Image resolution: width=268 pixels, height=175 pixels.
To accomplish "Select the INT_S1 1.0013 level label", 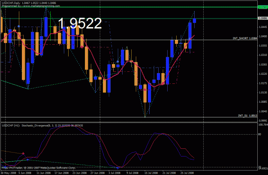I will coord(248,116).
